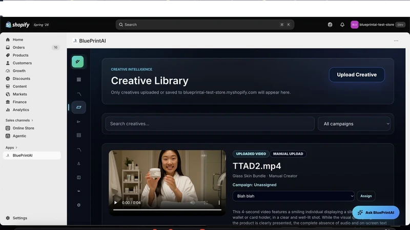Click the green BluePrintAI logo icon

[x=78, y=62]
